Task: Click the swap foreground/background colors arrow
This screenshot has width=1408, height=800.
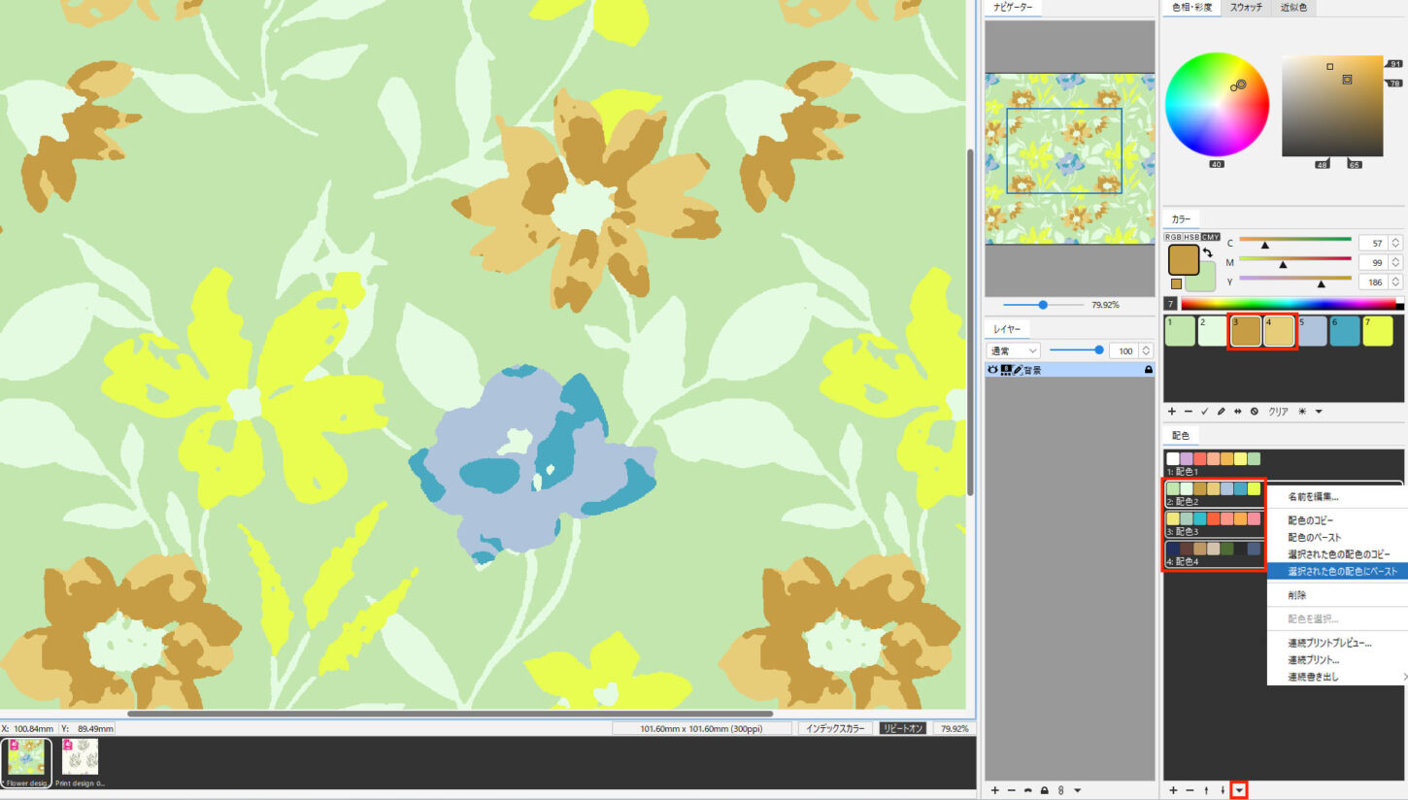Action: point(1210,253)
